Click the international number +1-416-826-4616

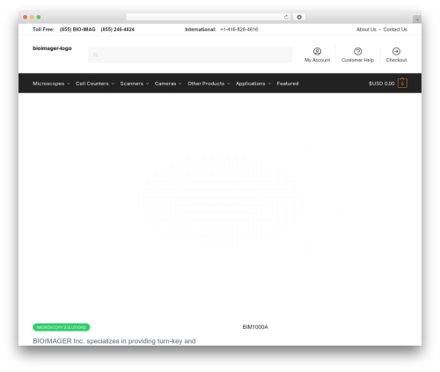(x=239, y=29)
